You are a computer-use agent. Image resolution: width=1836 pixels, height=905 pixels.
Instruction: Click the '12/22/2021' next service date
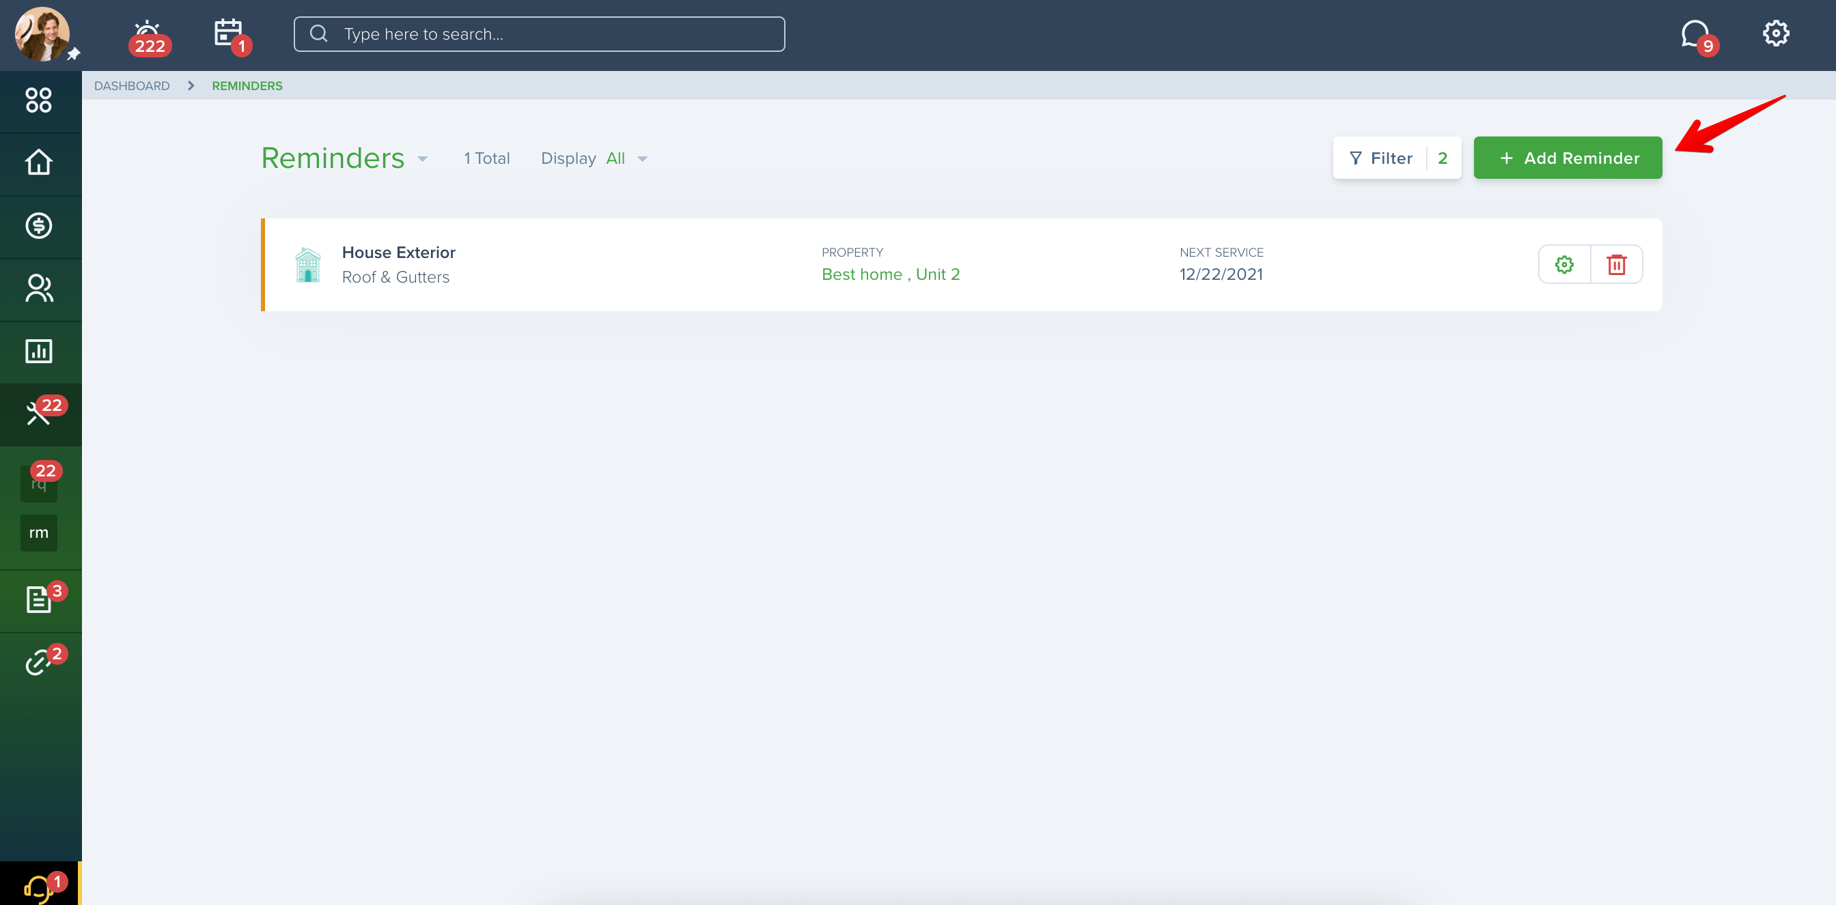click(1221, 274)
